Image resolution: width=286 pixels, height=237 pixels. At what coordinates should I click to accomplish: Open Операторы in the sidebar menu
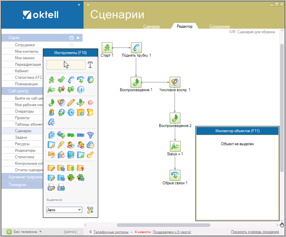coord(24,111)
